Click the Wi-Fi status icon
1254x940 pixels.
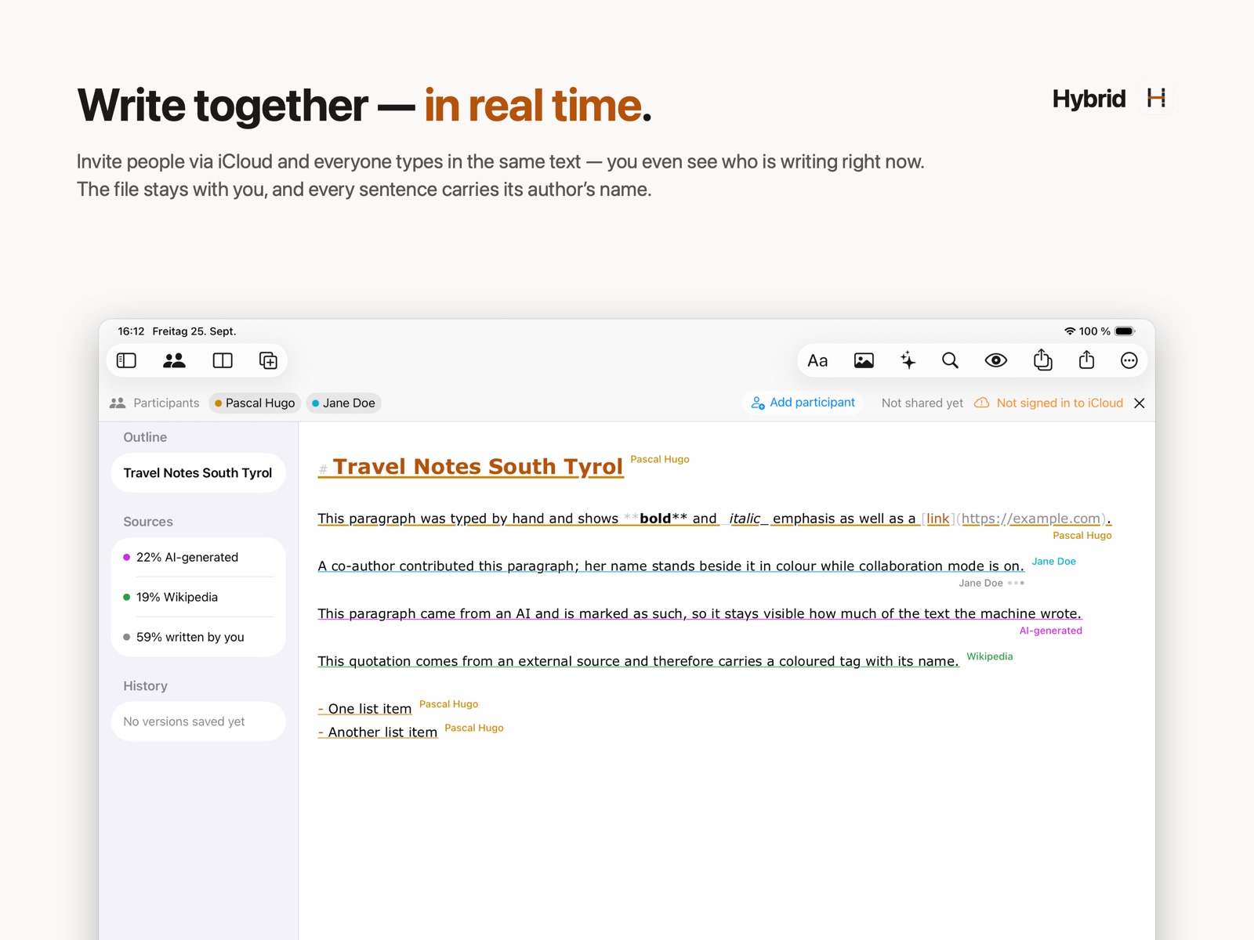[x=1070, y=331]
